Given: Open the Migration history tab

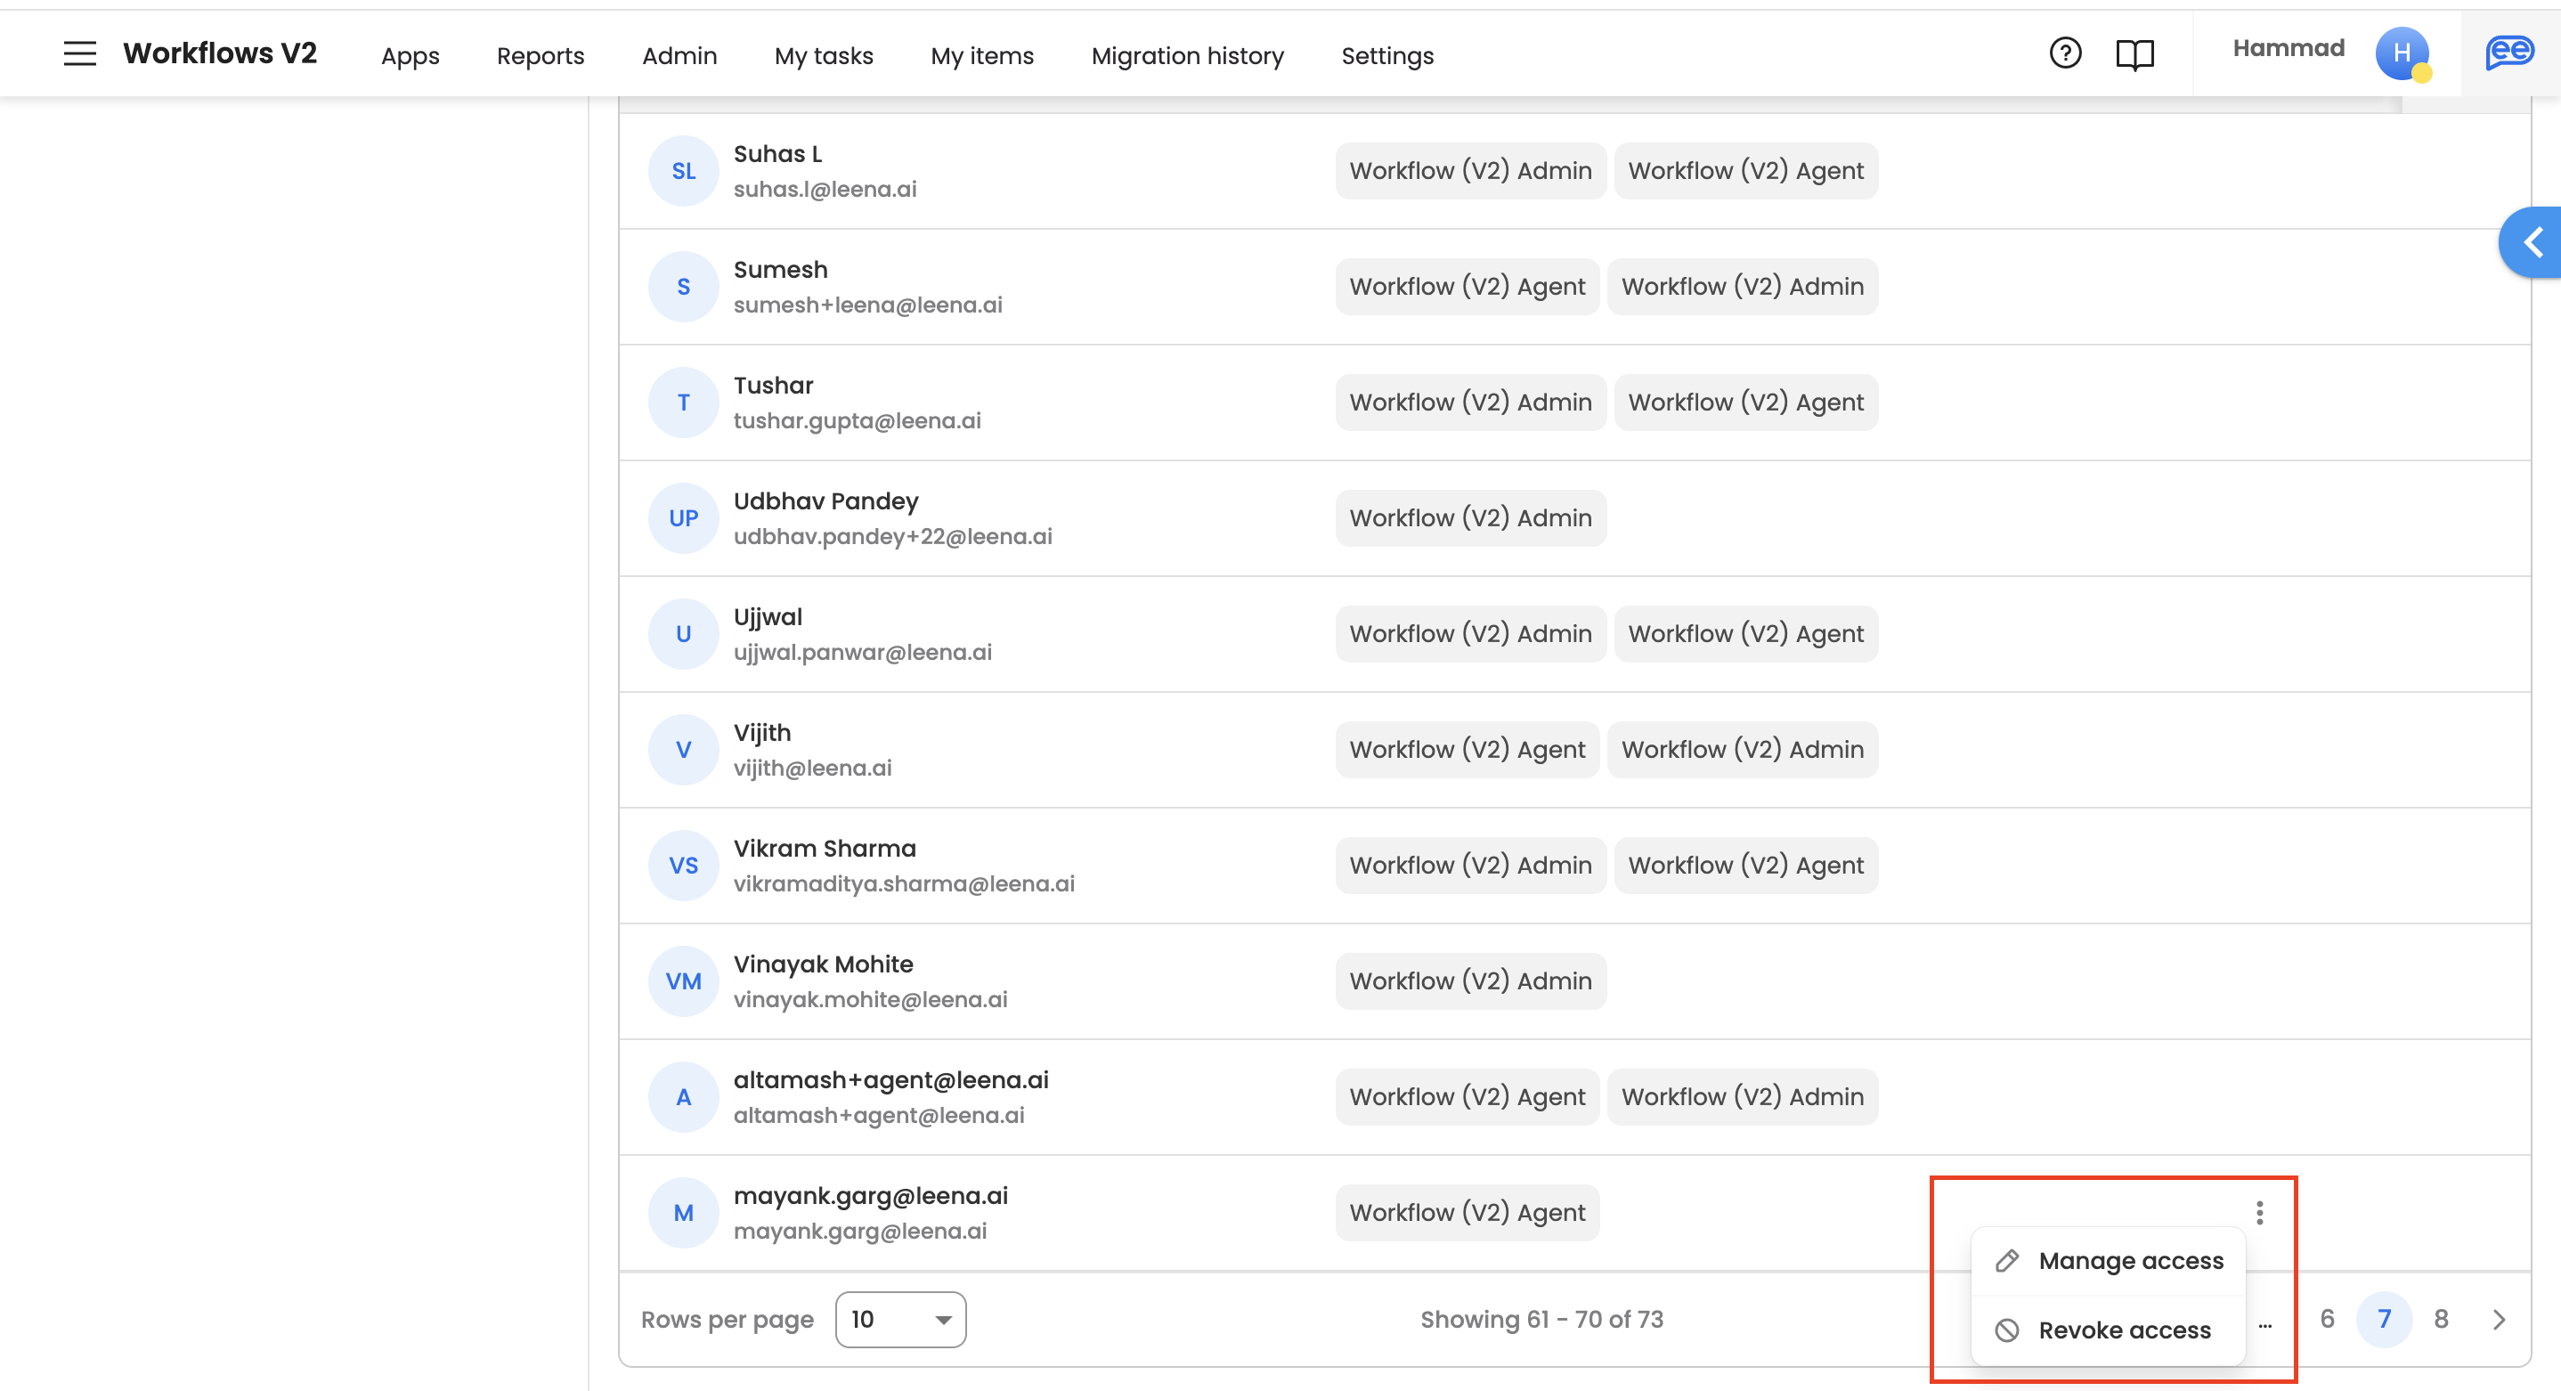Looking at the screenshot, I should coord(1187,56).
